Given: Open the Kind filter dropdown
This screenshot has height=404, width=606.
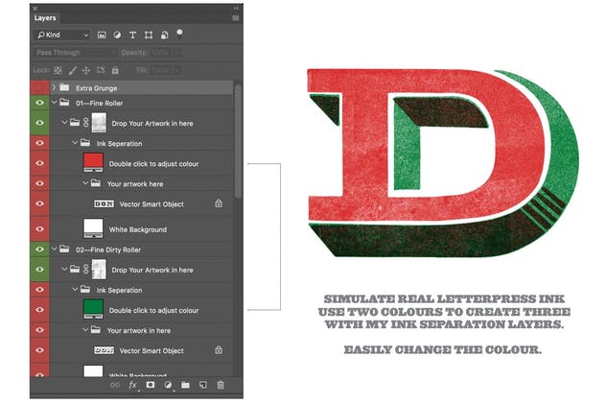Looking at the screenshot, I should pyautogui.click(x=61, y=35).
